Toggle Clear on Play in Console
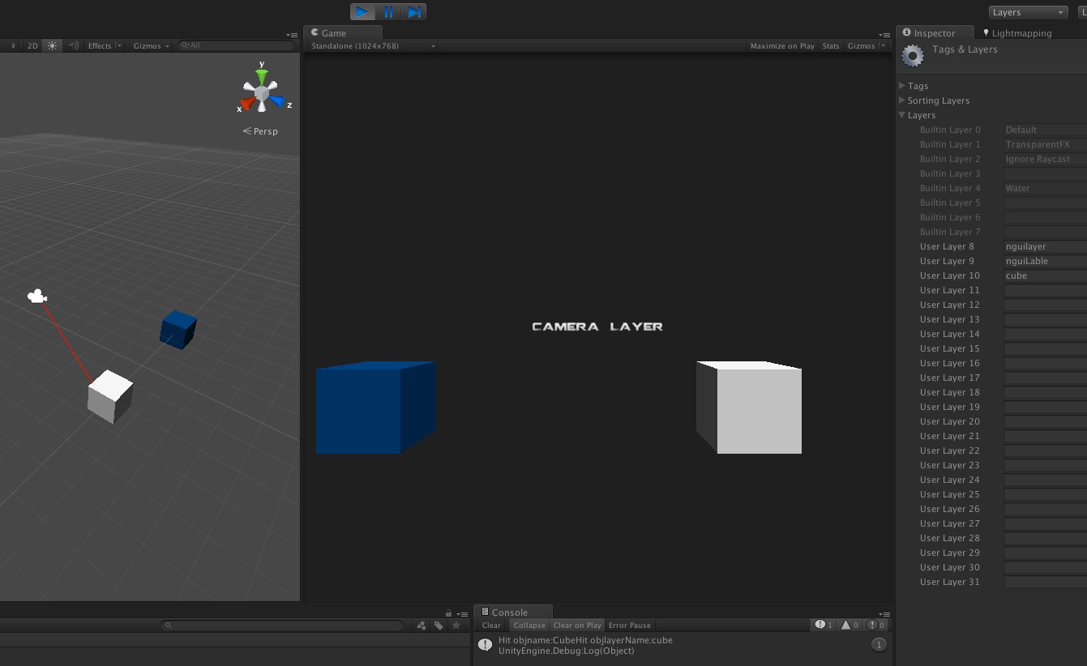Image resolution: width=1087 pixels, height=666 pixels. pos(577,625)
